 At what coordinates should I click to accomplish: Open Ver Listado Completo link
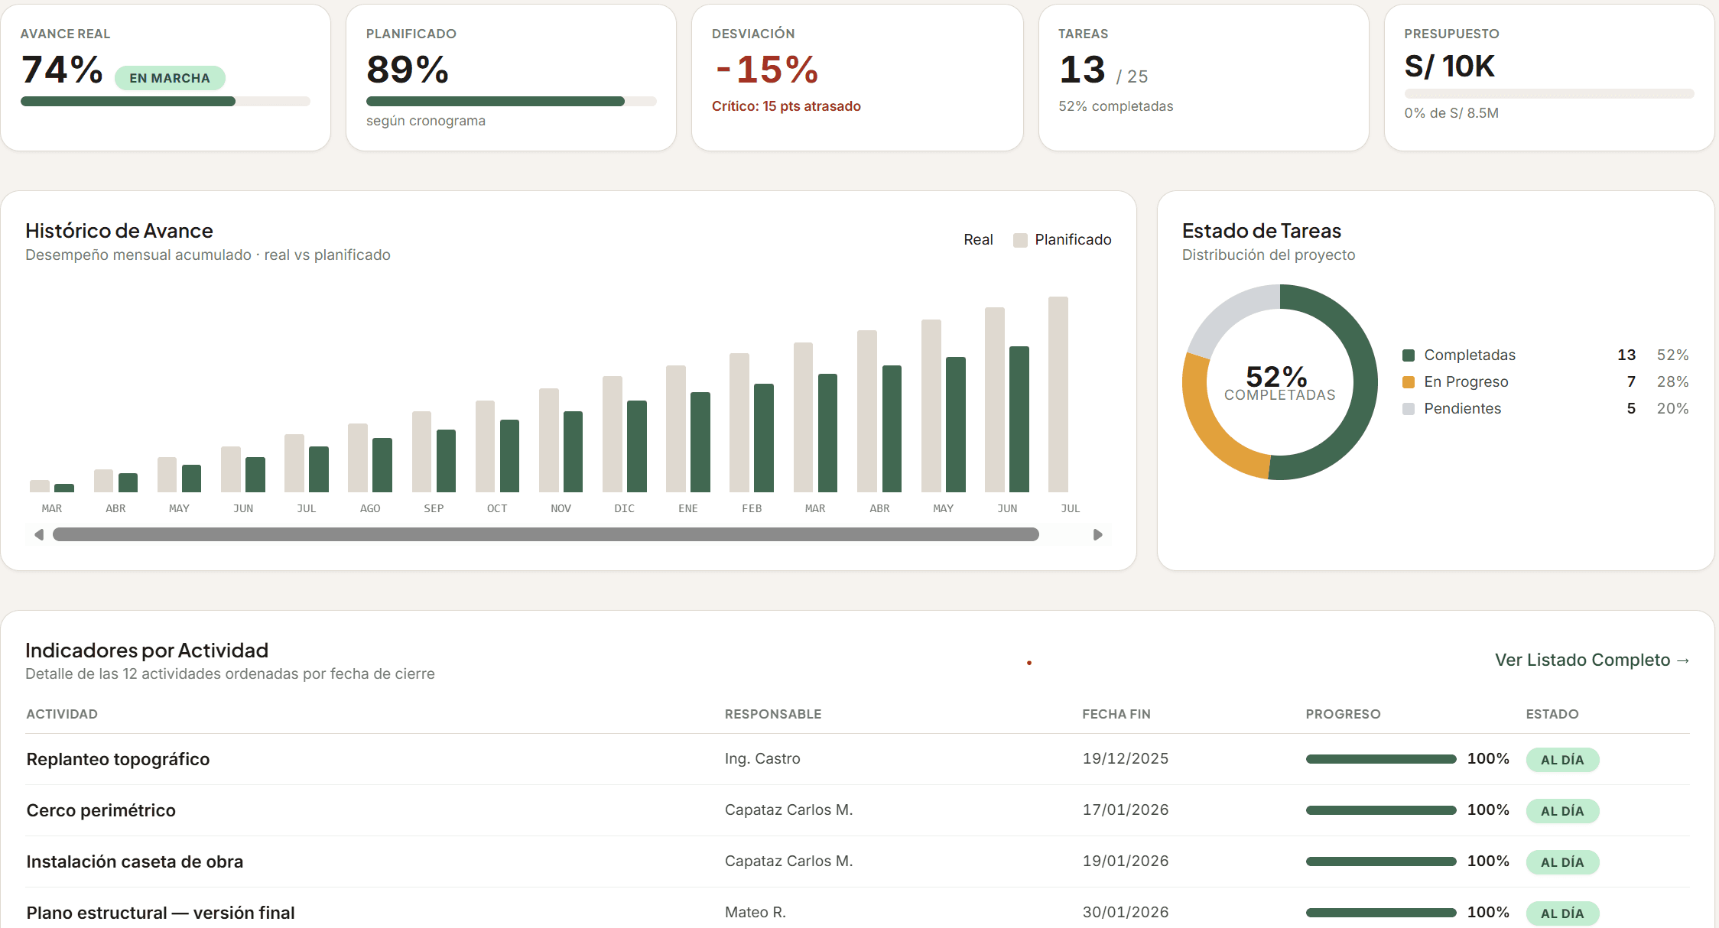click(1592, 660)
